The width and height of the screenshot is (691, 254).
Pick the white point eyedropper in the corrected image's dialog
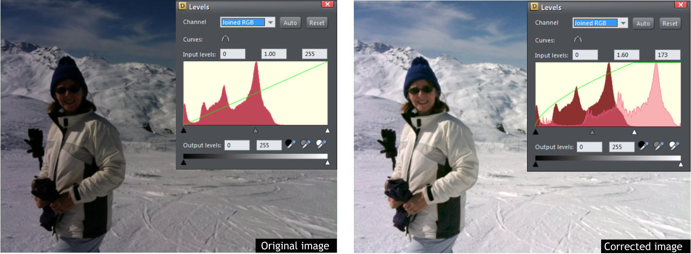pyautogui.click(x=674, y=146)
